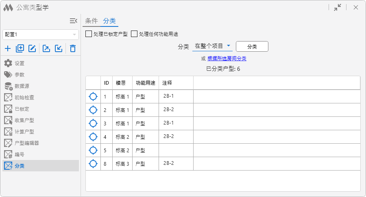Screen dimensions: 366x197
Task: Click the 根据所选房间分类 link
Action: pos(227,59)
